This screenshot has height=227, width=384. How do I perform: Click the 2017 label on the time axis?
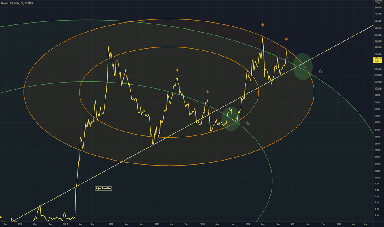point(66,224)
